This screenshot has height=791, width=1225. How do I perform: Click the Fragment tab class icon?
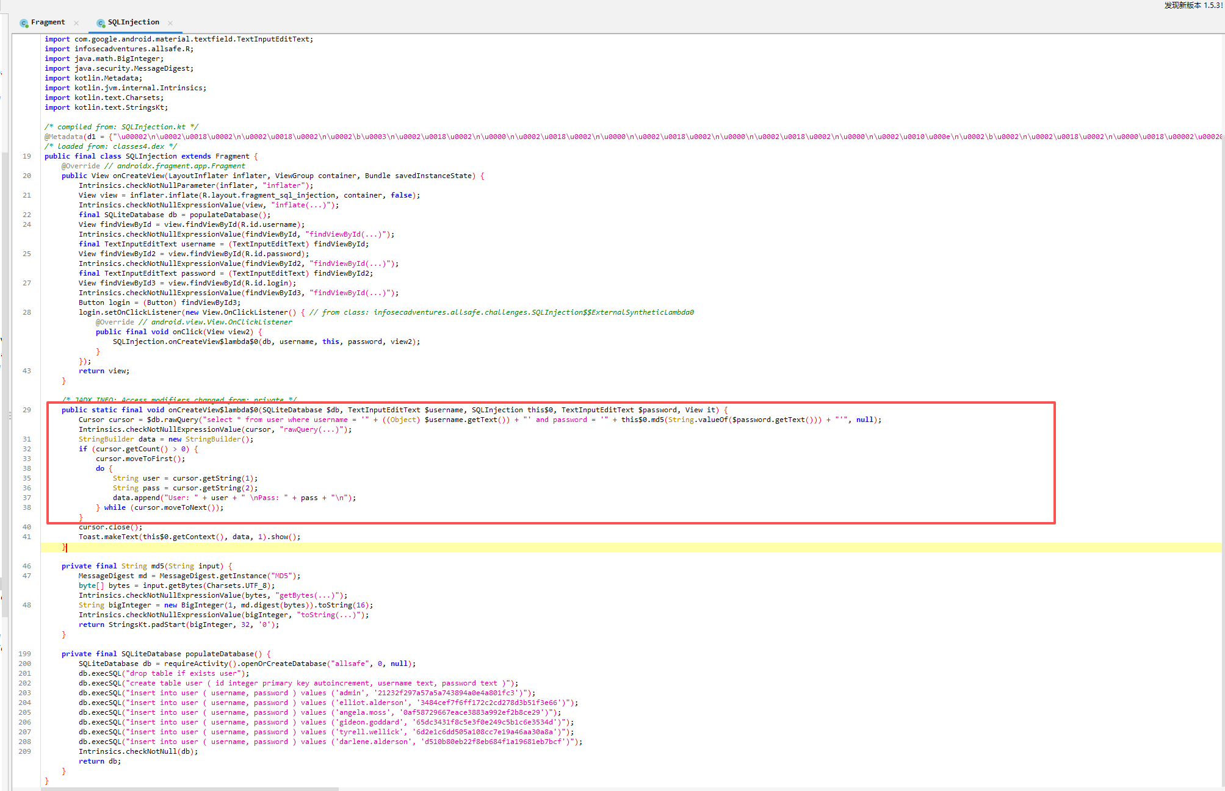point(24,23)
